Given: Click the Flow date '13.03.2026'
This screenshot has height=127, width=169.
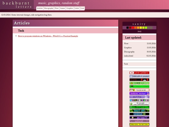Looking at the screenshot, I should (151, 44).
